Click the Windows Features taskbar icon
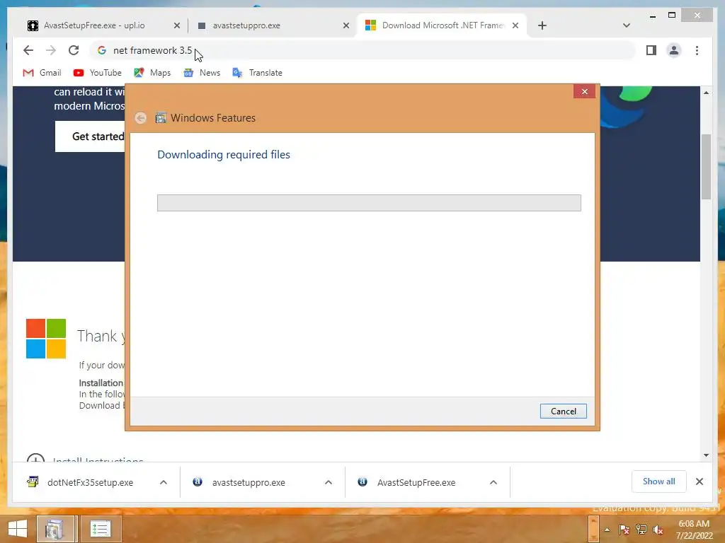The image size is (725, 543). pyautogui.click(x=55, y=529)
